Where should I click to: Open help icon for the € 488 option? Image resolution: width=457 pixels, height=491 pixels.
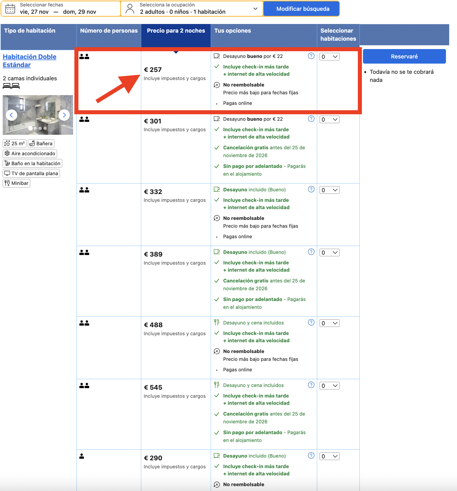311,322
